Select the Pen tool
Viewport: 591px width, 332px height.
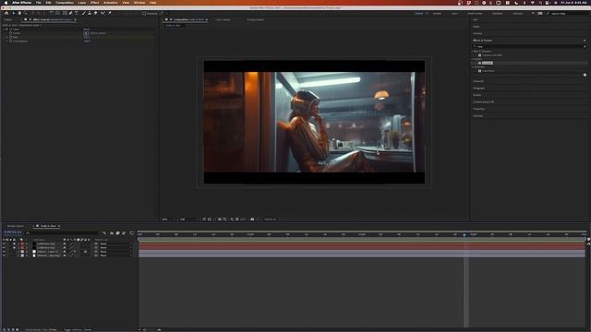pyautogui.click(x=70, y=13)
